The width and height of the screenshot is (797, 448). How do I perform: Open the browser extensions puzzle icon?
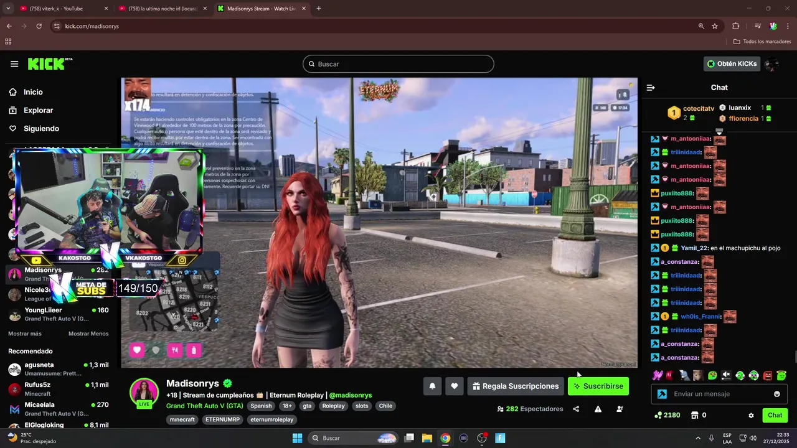736,26
